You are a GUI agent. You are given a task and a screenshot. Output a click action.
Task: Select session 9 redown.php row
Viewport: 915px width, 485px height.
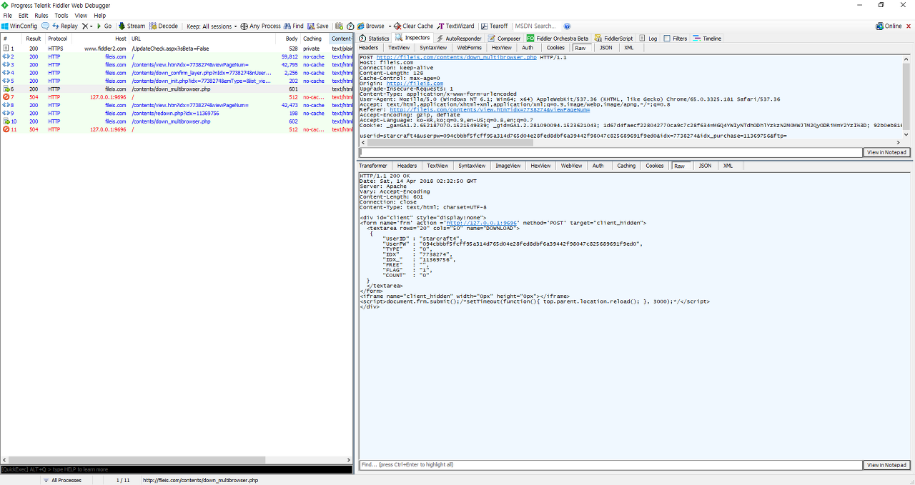[x=177, y=114]
